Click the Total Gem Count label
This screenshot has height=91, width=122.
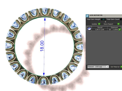point(113,19)
